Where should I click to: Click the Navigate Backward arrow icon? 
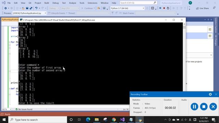5,8
